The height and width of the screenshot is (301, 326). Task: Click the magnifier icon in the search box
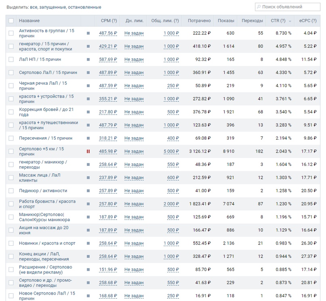click(259, 7)
